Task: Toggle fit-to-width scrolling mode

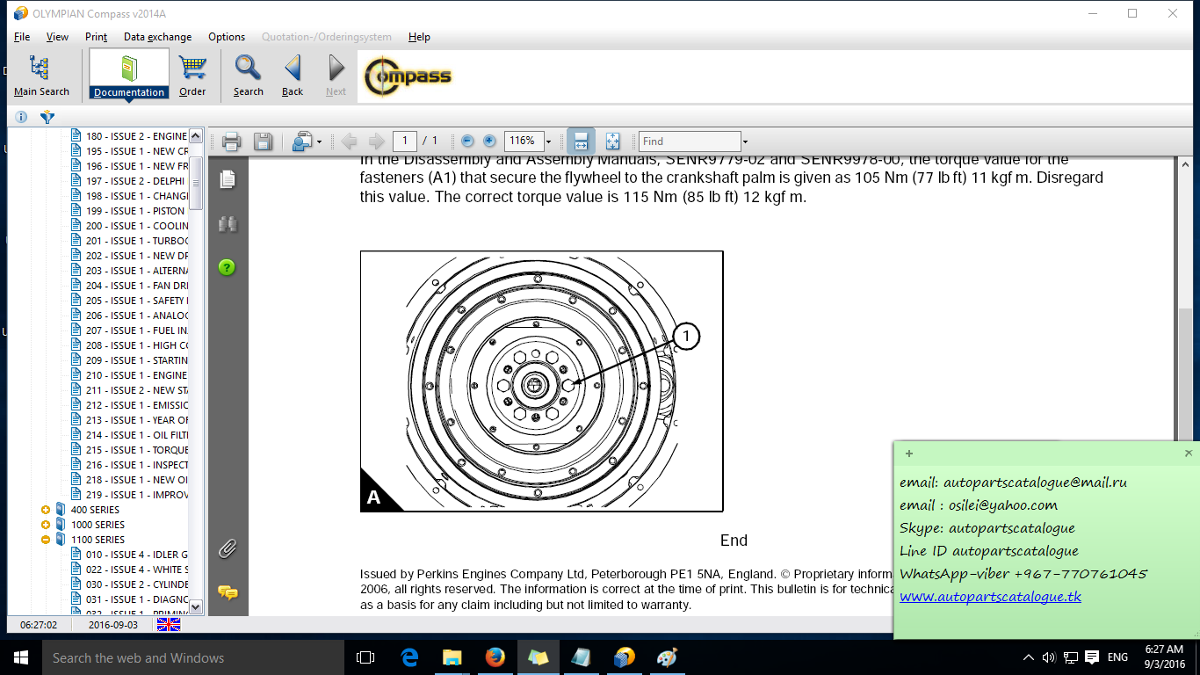Action: 581,142
